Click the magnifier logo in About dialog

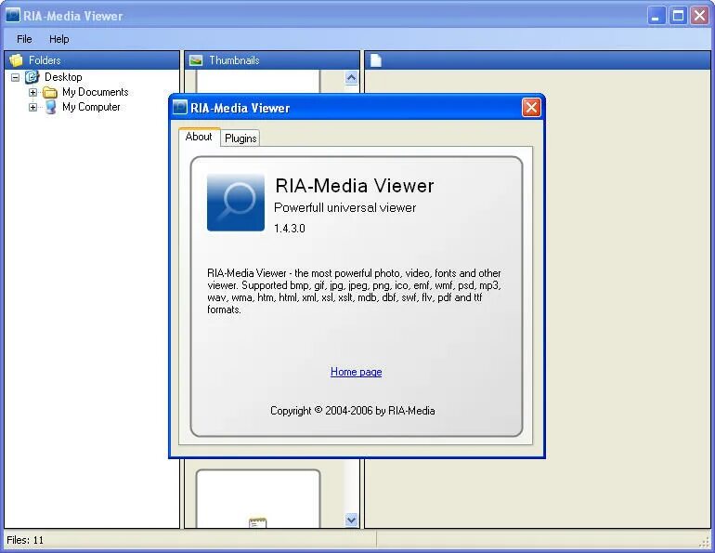pyautogui.click(x=236, y=202)
